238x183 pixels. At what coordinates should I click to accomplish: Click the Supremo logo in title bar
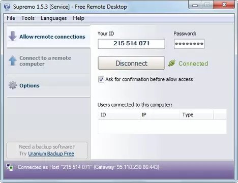click(7, 7)
